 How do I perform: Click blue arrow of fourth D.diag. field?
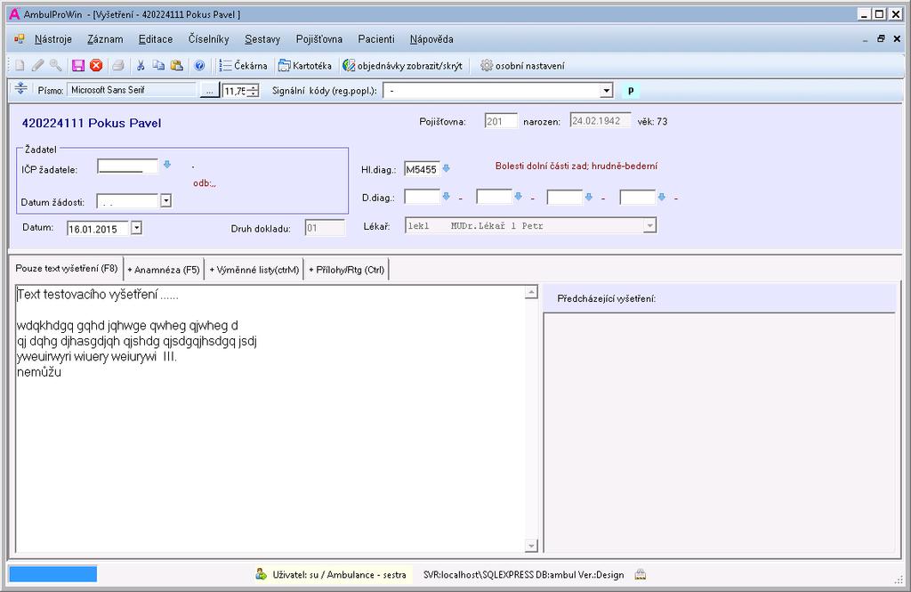pos(662,197)
